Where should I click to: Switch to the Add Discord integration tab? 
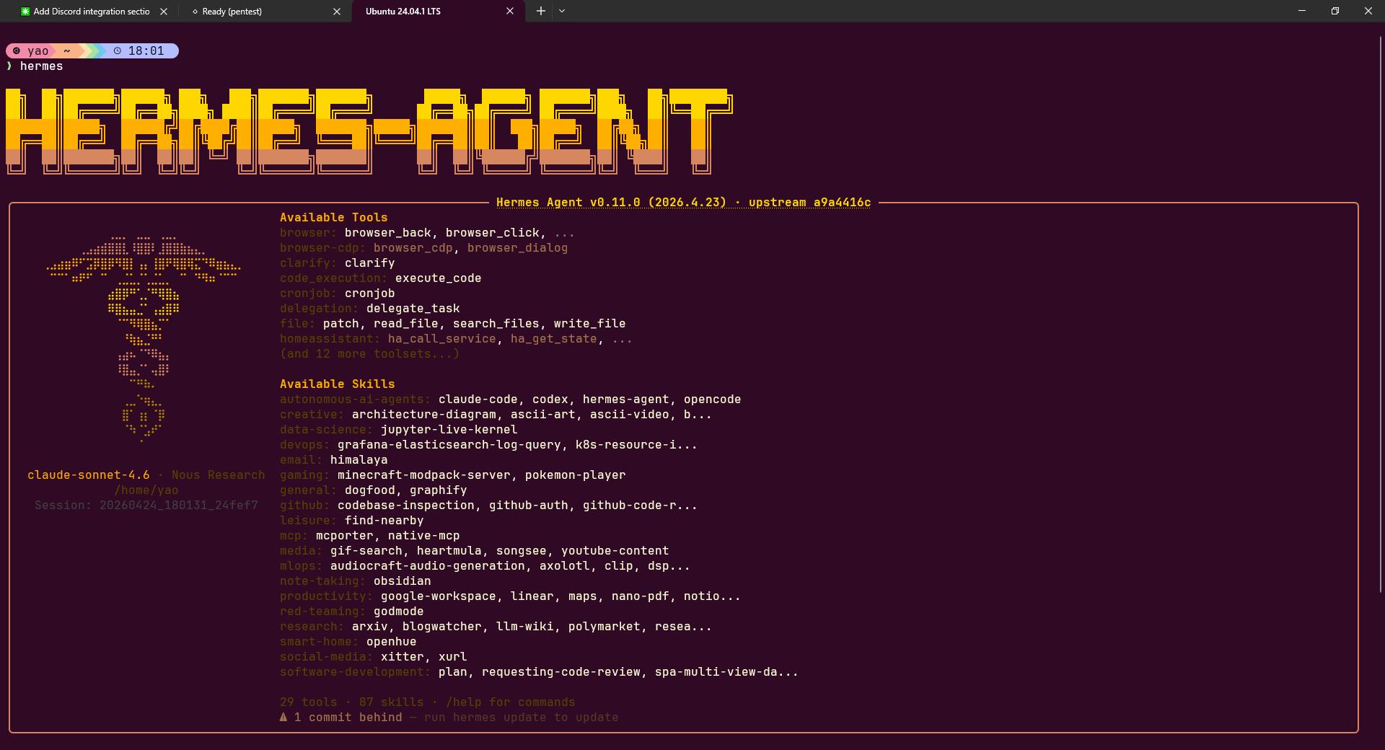91,12
